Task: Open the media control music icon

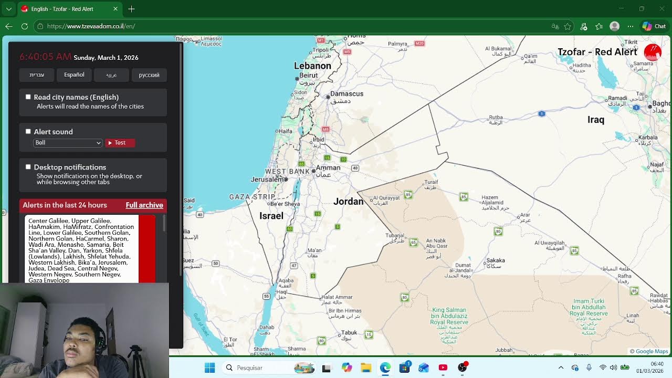Action: [584, 26]
